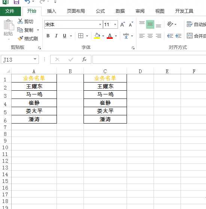Image resolution: width=206 pixels, height=209 pixels.
Task: Toggle italic formatting
Action: [56, 36]
